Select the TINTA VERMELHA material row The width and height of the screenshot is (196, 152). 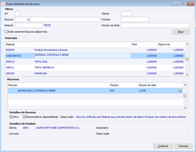click(x=95, y=68)
